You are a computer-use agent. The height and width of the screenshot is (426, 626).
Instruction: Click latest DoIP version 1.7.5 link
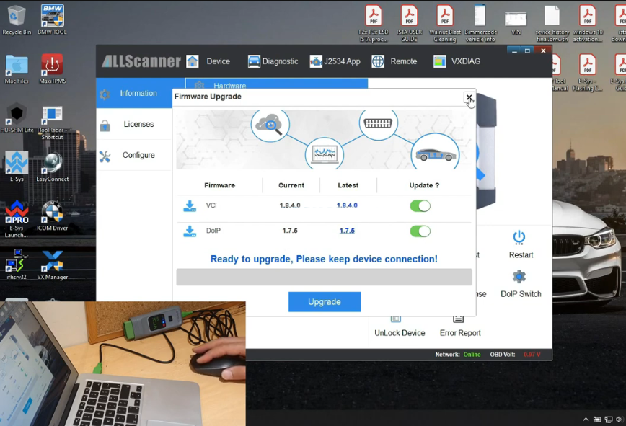click(347, 231)
